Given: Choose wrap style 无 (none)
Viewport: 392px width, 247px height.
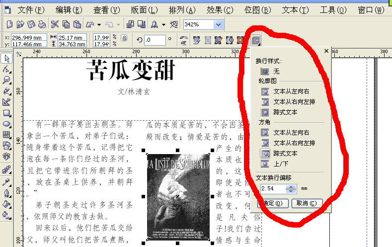Looking at the screenshot, I should (x=270, y=72).
